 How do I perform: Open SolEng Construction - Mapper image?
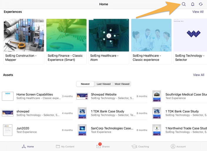[24, 35]
